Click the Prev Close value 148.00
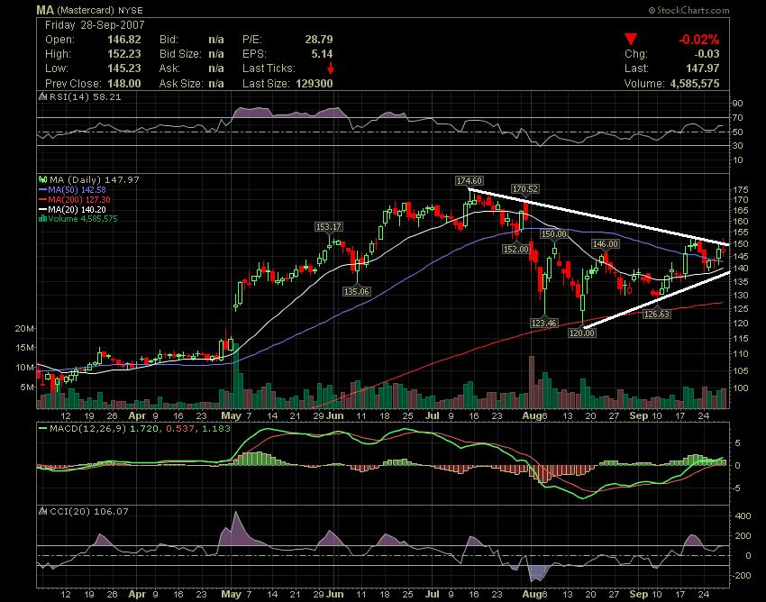The width and height of the screenshot is (766, 602). pos(124,84)
